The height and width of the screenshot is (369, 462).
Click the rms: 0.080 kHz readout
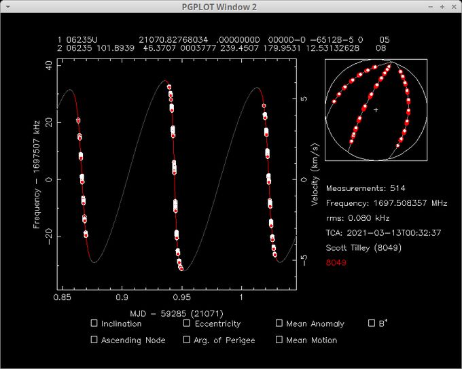357,218
